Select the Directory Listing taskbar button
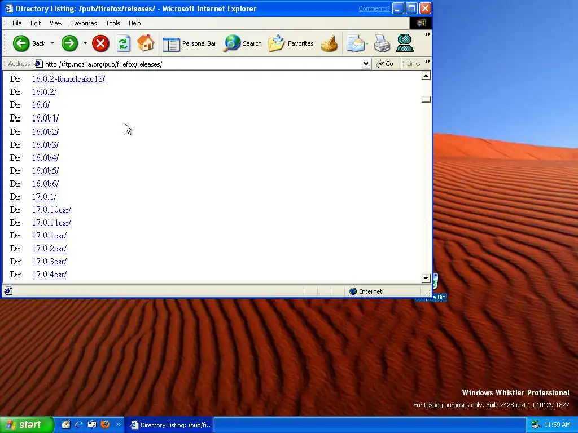The image size is (578, 433). [x=169, y=425]
